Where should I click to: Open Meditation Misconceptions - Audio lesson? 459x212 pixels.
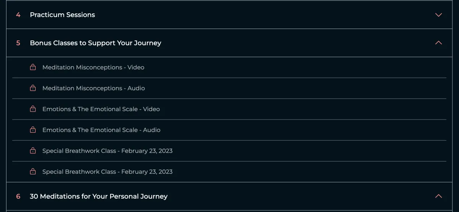click(x=94, y=88)
